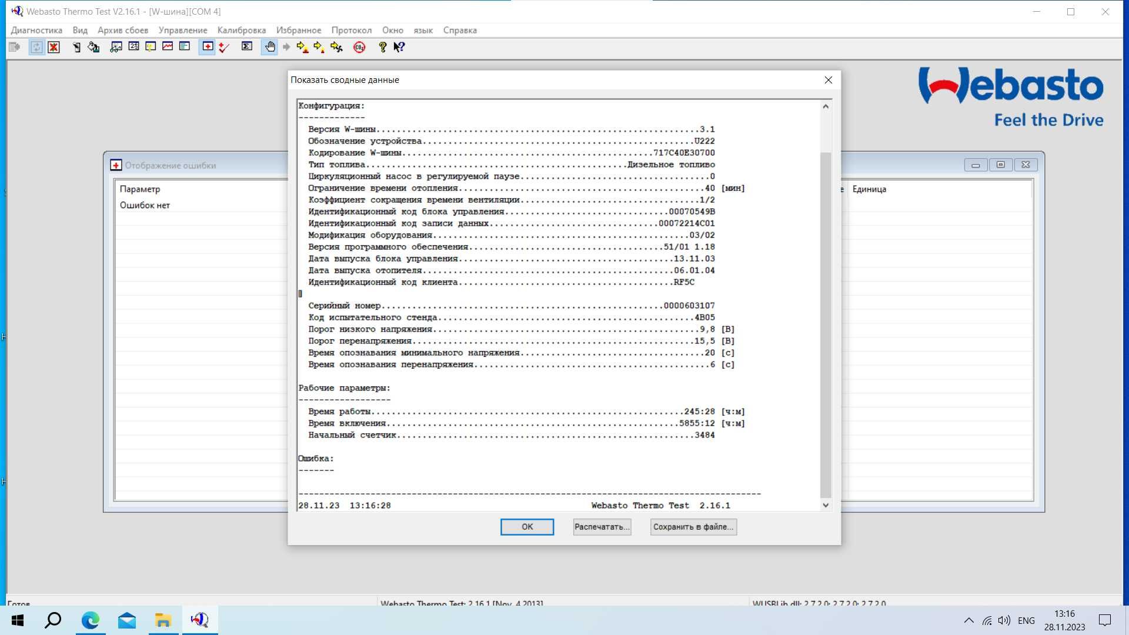1129x635 pixels.
Task: Click the yellow arrow with large flame icon
Action: click(x=302, y=47)
